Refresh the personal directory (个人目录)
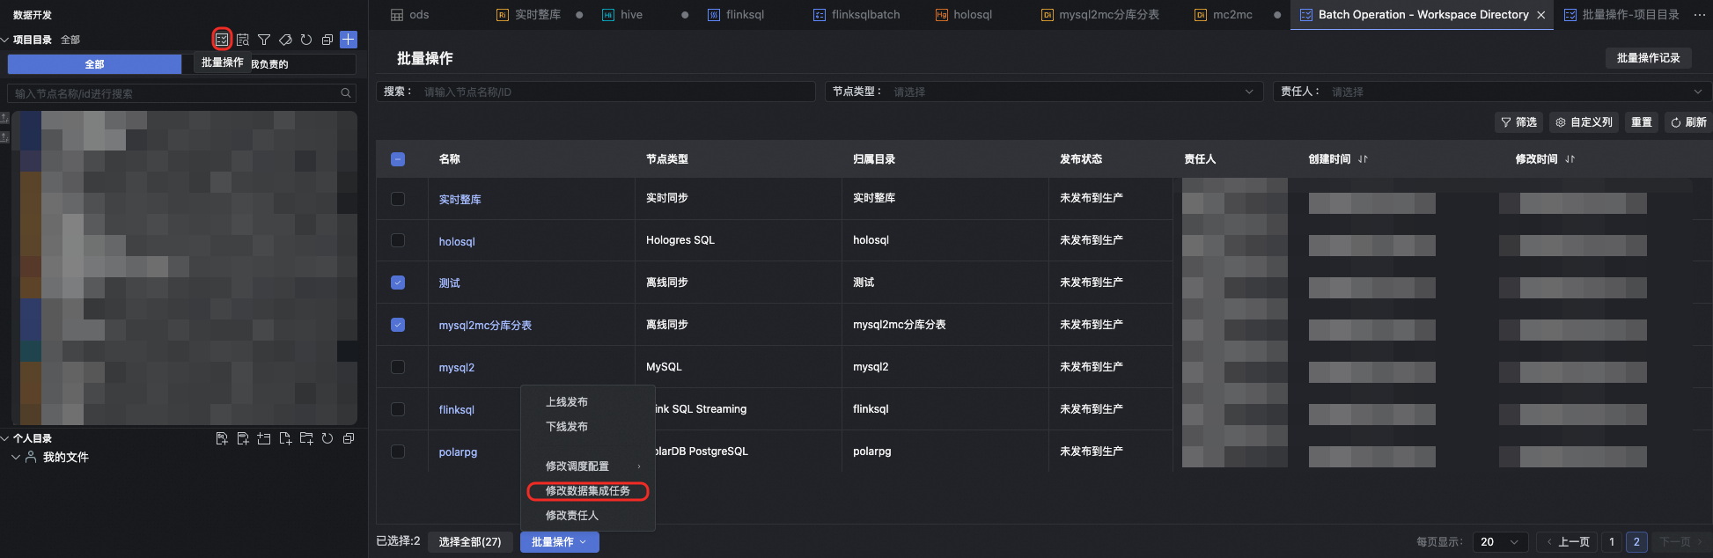This screenshot has height=558, width=1713. coord(327,438)
